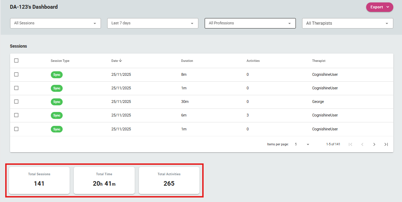Expand the Last 7 days date filter
The height and width of the screenshot is (202, 402).
click(x=153, y=23)
